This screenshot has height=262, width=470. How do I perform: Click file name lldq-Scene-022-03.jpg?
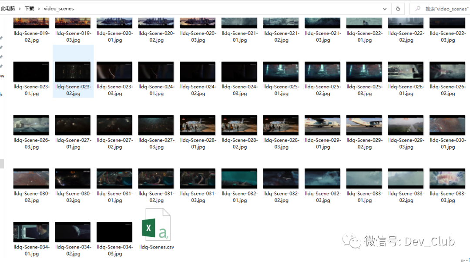[x=448, y=37]
